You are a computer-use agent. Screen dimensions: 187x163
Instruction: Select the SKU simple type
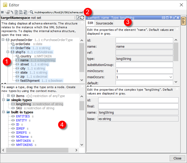pos(33,108)
